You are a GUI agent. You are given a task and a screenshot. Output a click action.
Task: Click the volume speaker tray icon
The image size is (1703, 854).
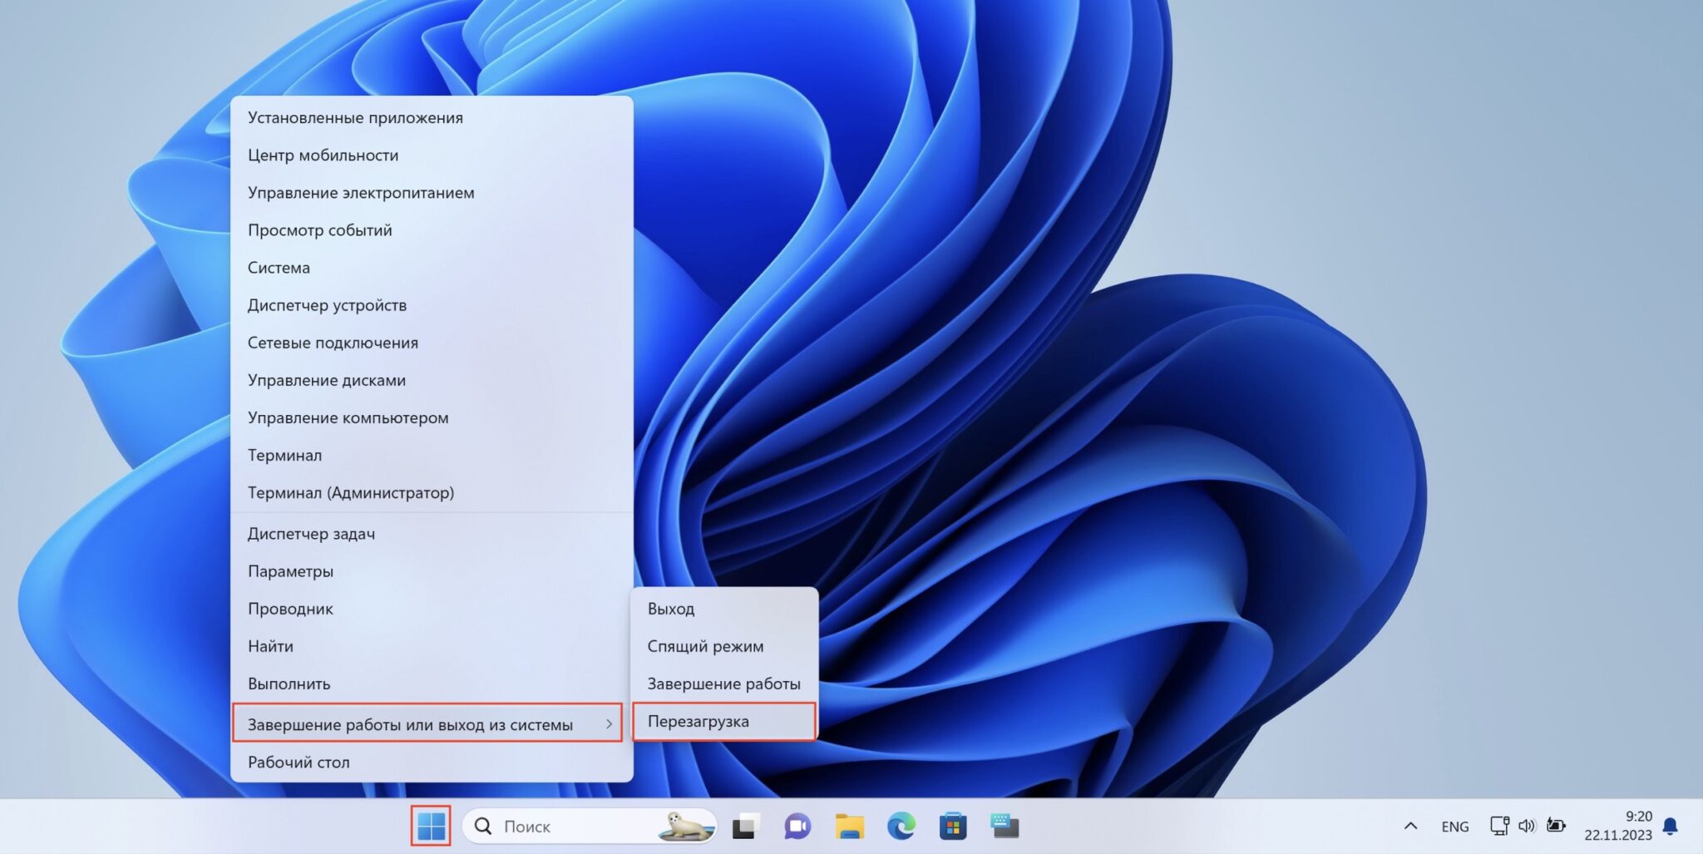1527,826
